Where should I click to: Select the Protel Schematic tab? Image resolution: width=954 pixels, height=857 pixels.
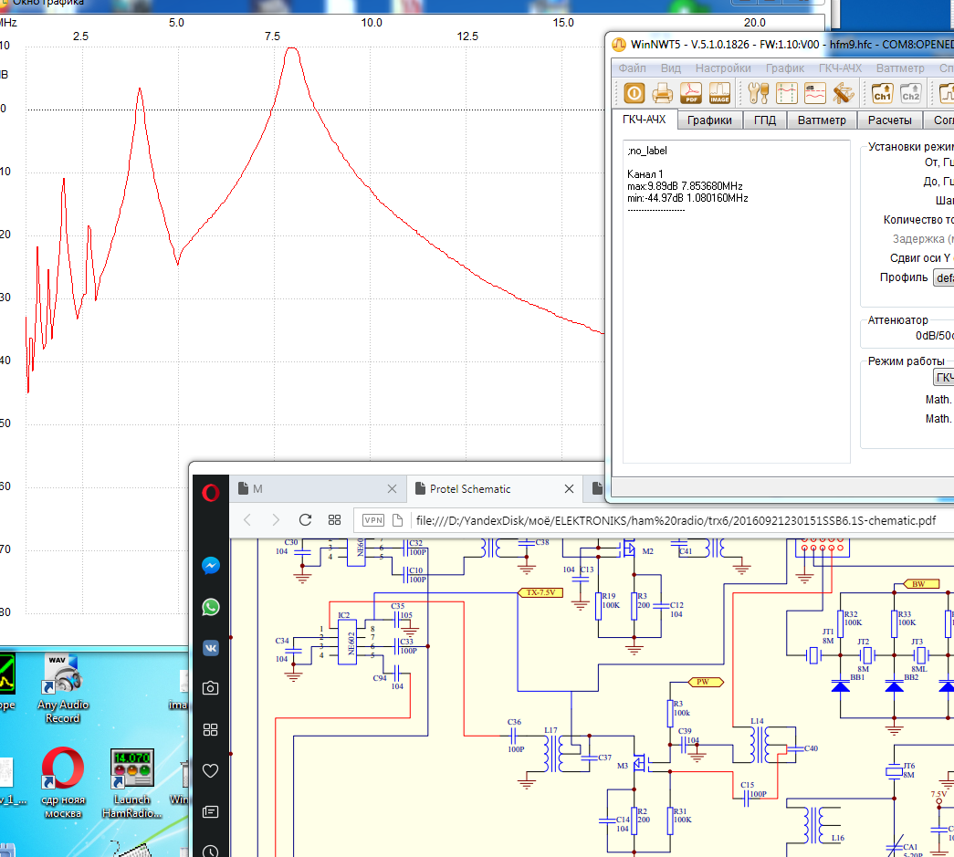[495, 489]
